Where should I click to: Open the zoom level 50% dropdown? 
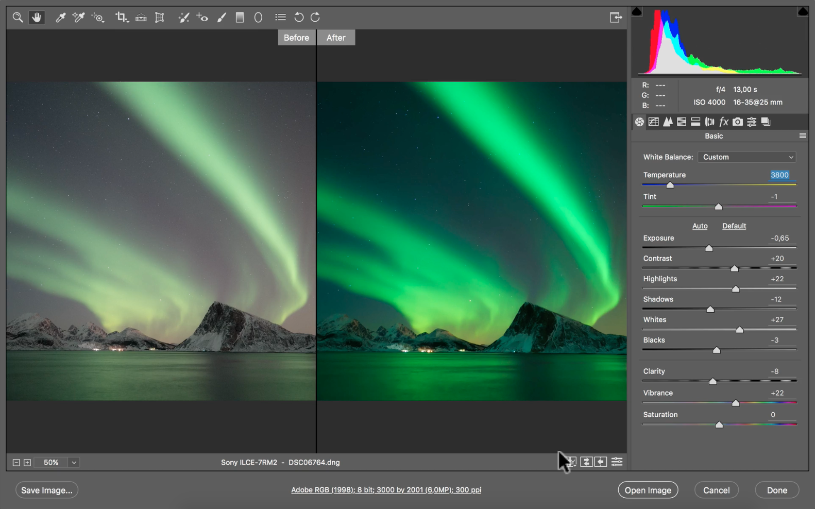click(x=74, y=463)
